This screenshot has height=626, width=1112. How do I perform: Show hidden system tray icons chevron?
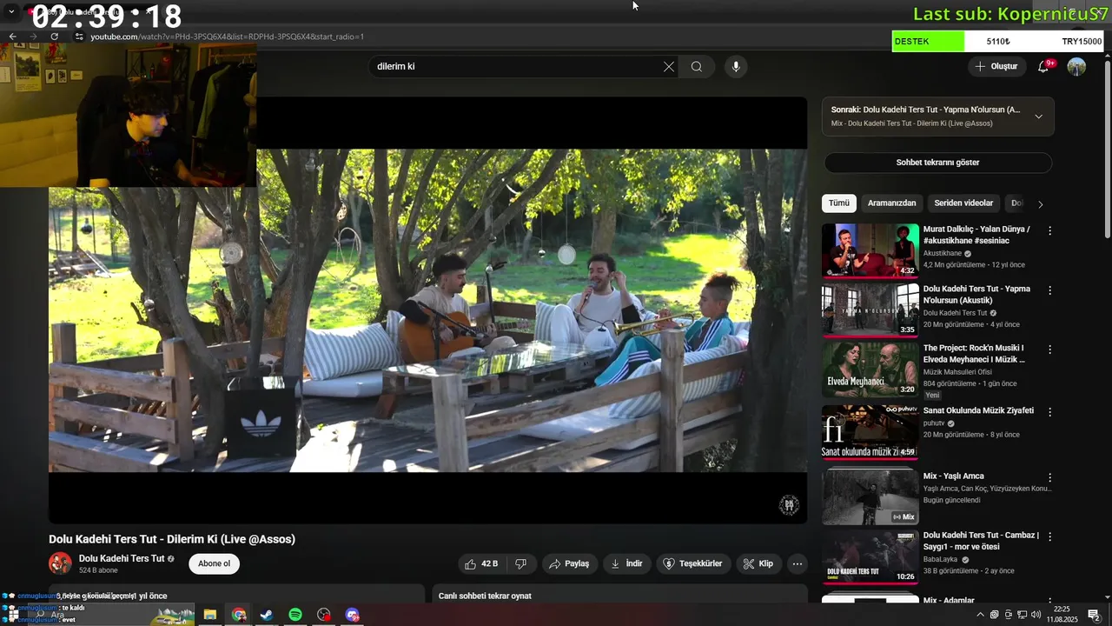[981, 615]
